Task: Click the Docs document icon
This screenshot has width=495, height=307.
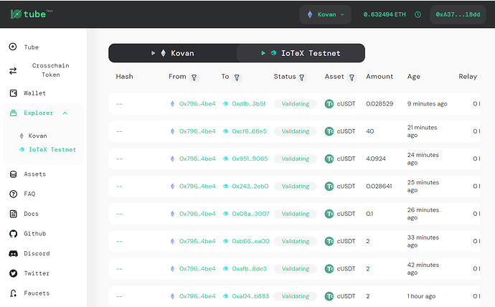Action: (x=13, y=214)
